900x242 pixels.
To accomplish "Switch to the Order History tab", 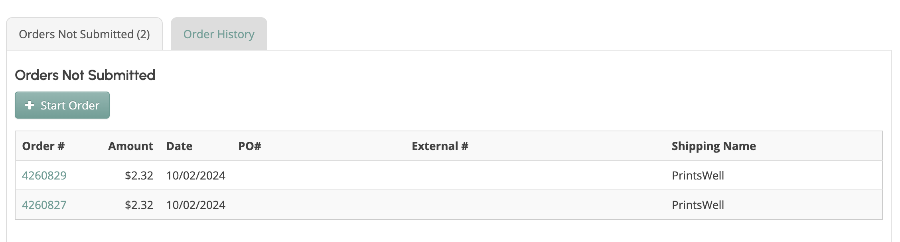I will tap(219, 34).
